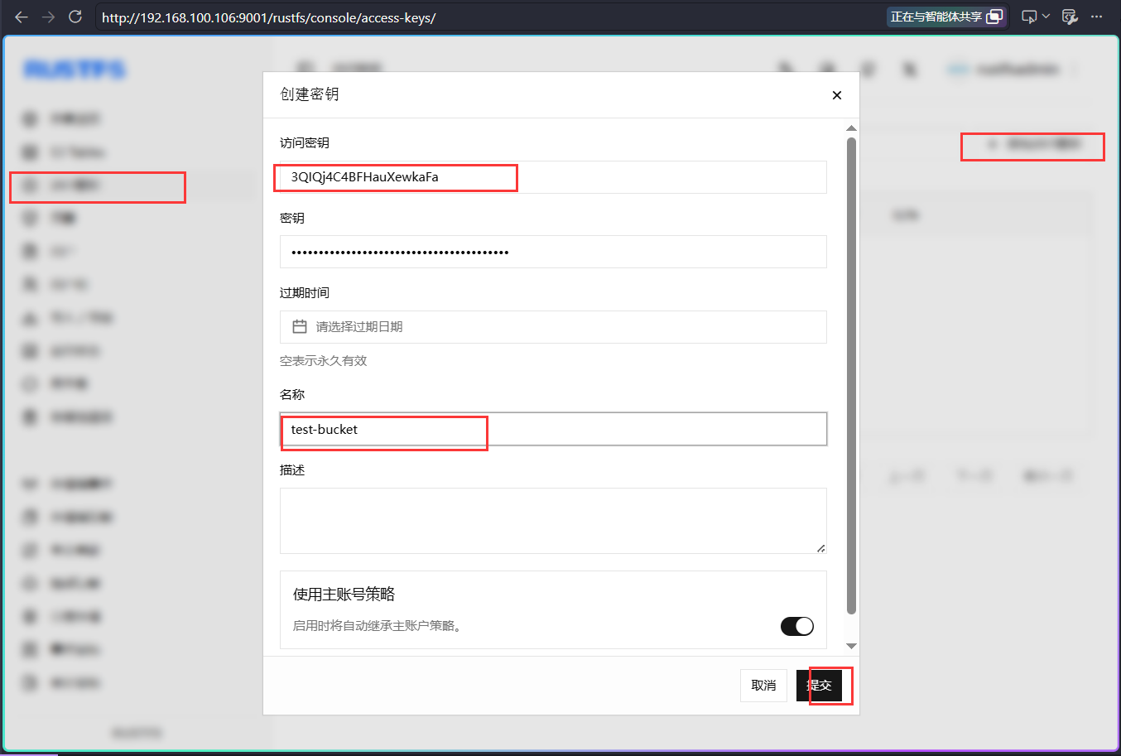The image size is (1121, 756).
Task: Click the dialog scrollbar up arrow
Action: click(x=851, y=128)
